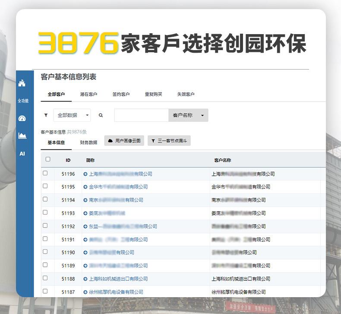
Task: Click the circle arrow icon in row 51188
Action: 85,279
